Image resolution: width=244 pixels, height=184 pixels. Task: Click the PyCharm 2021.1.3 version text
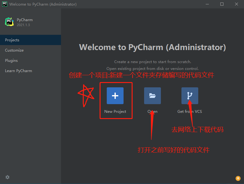pos(23,25)
